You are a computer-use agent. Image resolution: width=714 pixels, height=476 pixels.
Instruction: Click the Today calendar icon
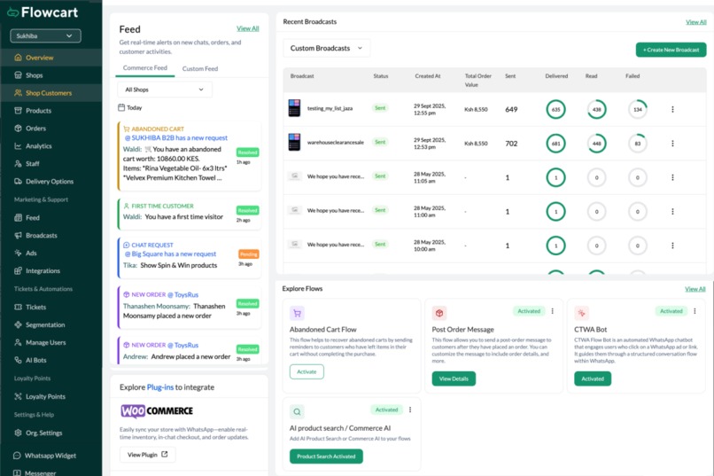(x=121, y=107)
